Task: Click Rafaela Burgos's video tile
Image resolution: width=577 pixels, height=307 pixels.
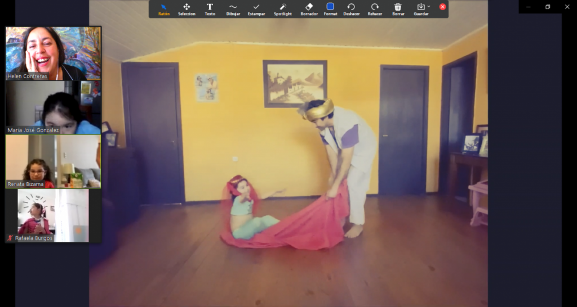Action: coord(54,215)
